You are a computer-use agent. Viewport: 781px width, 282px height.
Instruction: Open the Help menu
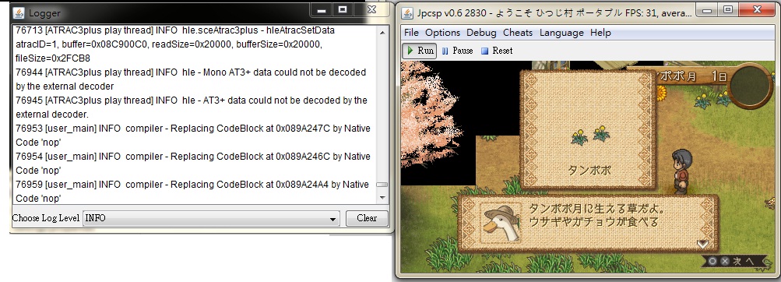[x=600, y=33]
